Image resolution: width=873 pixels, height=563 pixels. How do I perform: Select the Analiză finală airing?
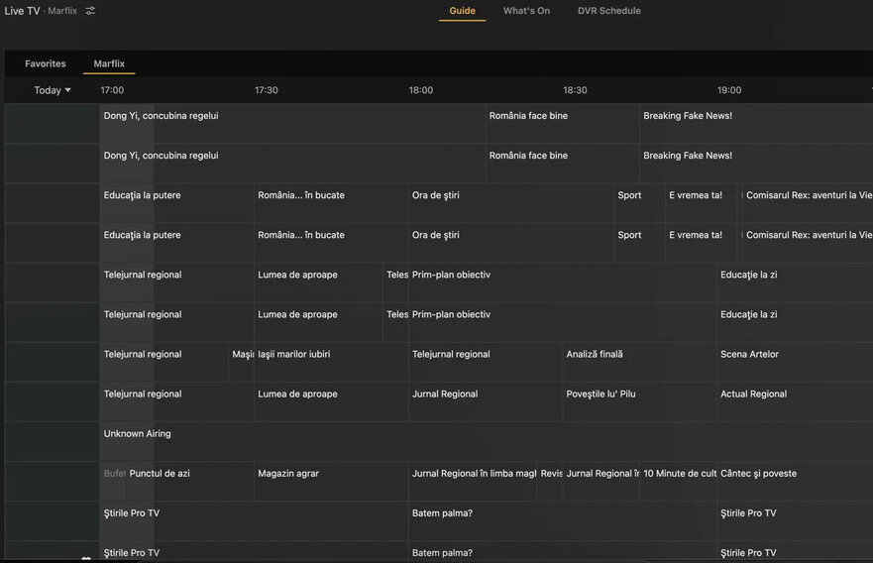pos(640,362)
